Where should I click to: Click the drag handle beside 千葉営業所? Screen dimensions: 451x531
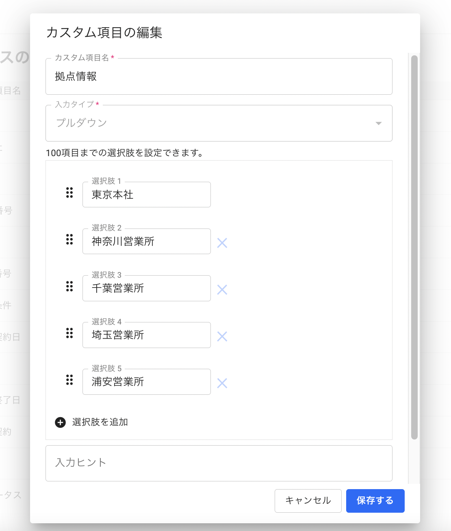[x=69, y=286]
